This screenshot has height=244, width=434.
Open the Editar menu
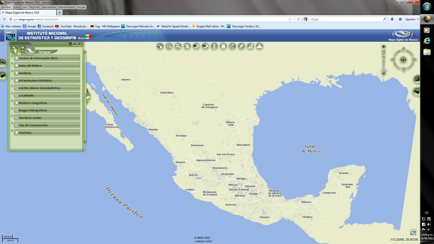tap(17, 7)
